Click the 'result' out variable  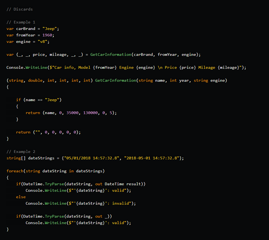point(134,184)
